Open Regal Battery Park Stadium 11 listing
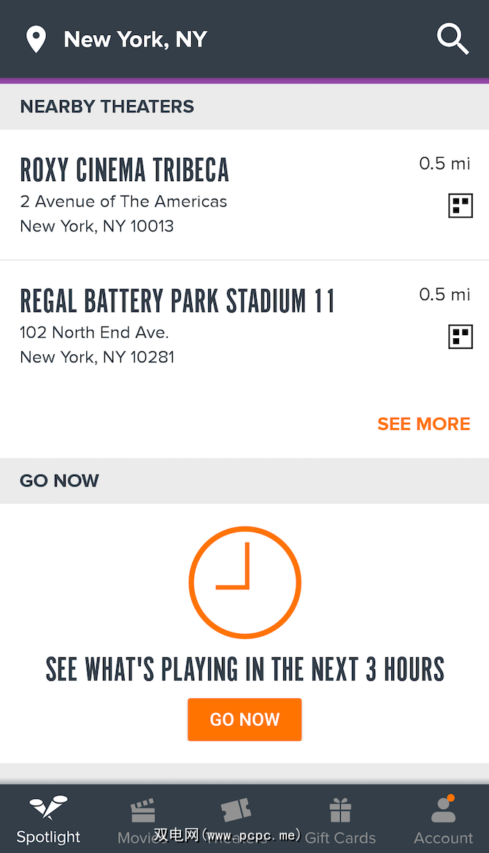This screenshot has width=489, height=853. (x=177, y=301)
